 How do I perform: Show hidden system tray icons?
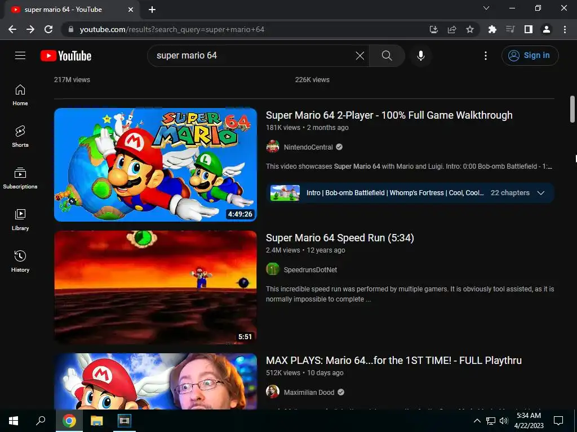click(477, 421)
